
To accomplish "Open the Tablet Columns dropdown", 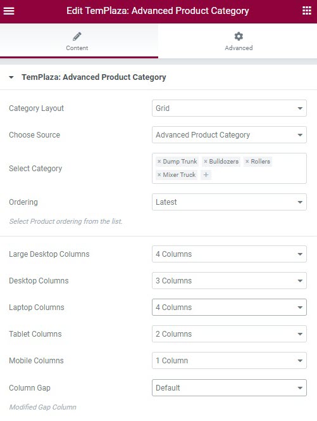I will 229,334.
